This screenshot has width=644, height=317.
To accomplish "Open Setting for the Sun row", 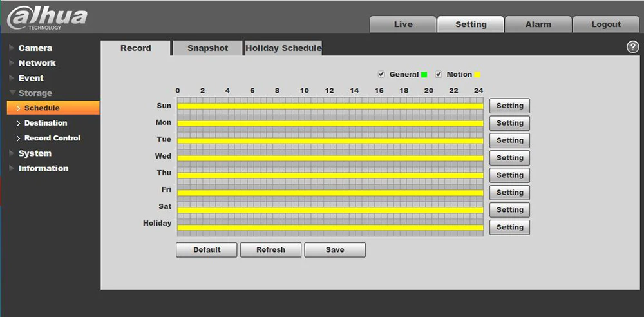I will tap(509, 106).
